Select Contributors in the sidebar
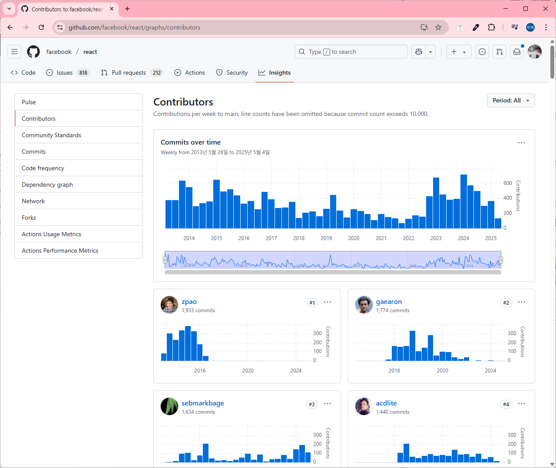The height and width of the screenshot is (468, 556). tap(79, 119)
